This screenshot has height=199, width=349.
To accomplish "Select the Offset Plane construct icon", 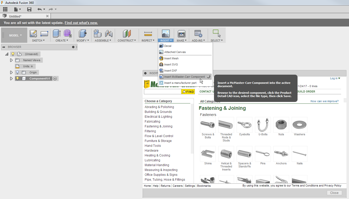I will pyautogui.click(x=127, y=33).
